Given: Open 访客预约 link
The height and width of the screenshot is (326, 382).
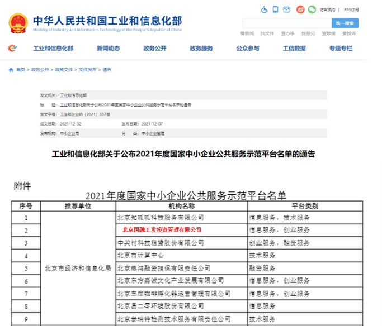Looking at the screenshot, I should (x=327, y=10).
